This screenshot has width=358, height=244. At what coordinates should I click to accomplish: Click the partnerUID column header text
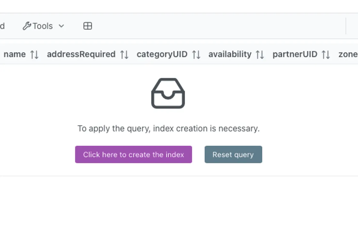(x=295, y=54)
